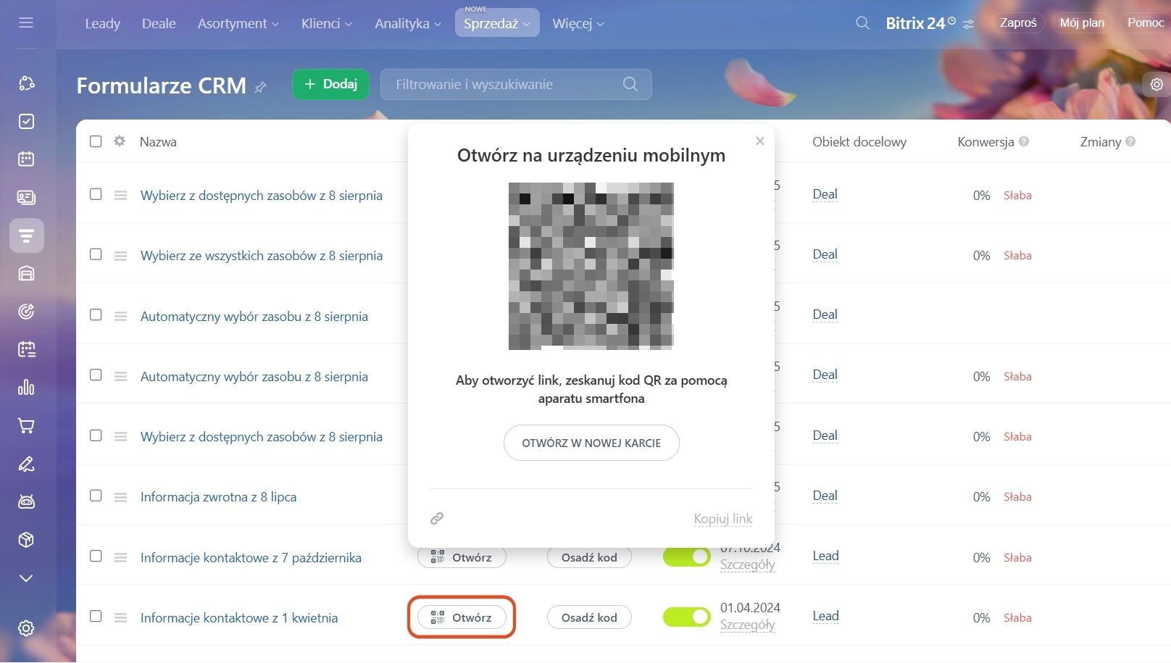The width and height of the screenshot is (1171, 663).
Task: Open the target marketing icon in sidebar
Action: coord(26,312)
